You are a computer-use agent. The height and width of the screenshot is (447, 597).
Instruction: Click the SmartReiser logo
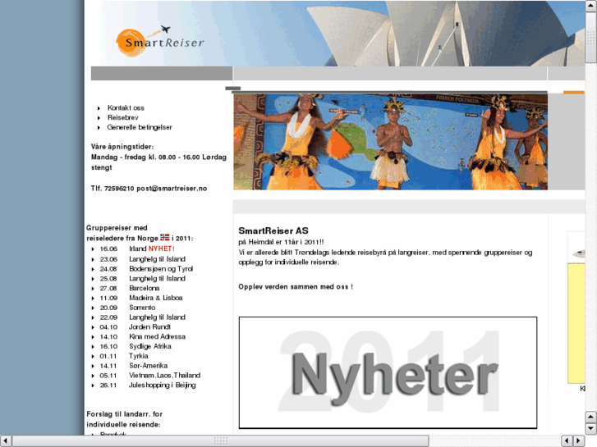(160, 41)
